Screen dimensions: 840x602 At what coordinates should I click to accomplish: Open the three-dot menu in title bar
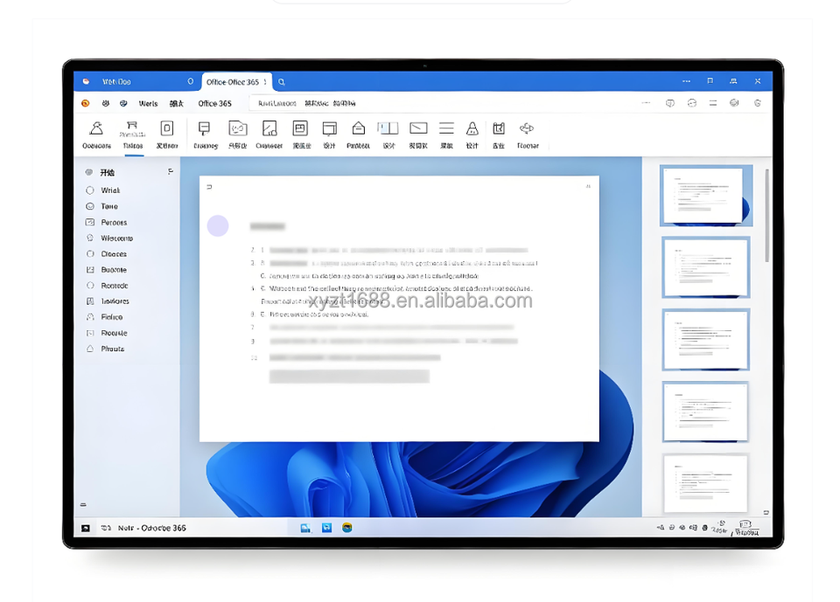point(686,81)
